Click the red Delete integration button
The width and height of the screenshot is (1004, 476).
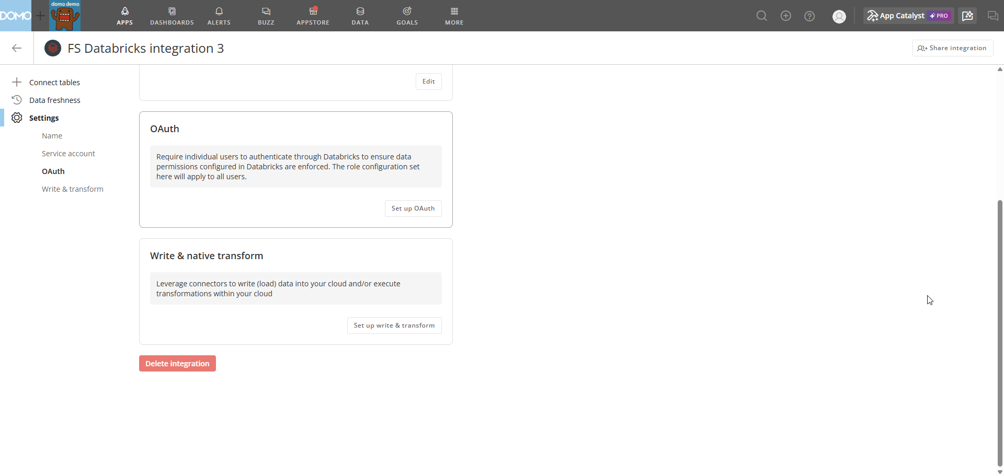pos(177,364)
